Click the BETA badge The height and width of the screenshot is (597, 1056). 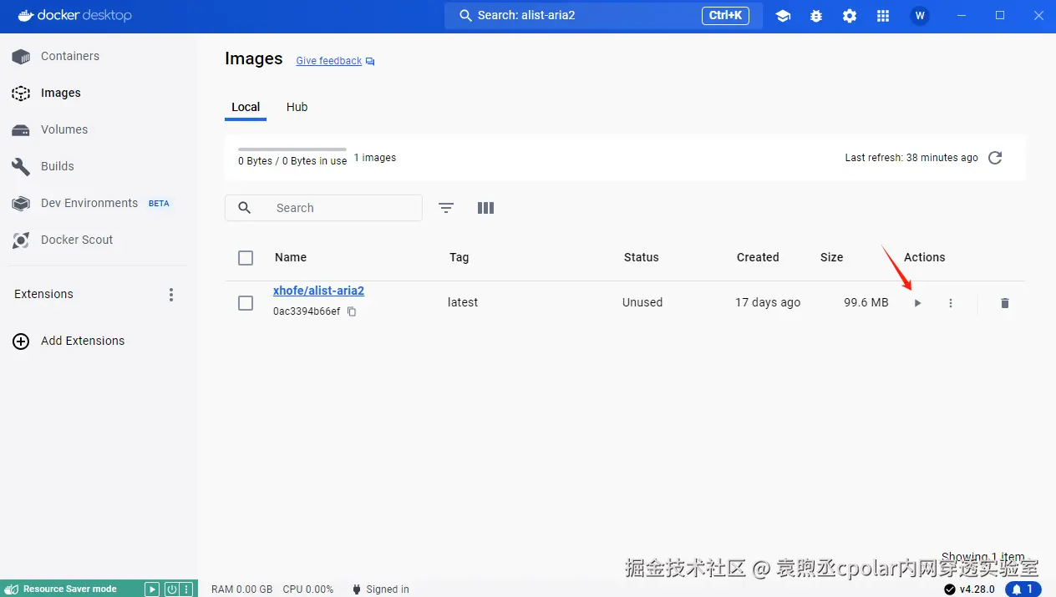click(x=159, y=203)
